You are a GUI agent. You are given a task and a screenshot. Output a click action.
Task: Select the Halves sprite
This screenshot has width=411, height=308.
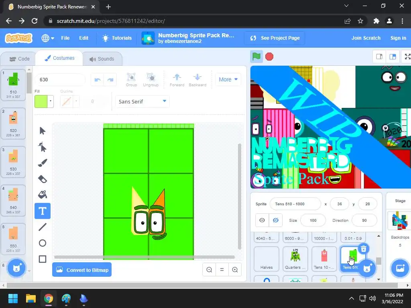pyautogui.click(x=267, y=259)
